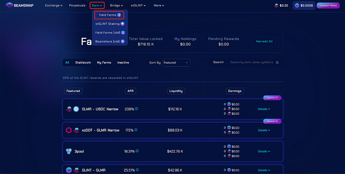345x174 pixels.
Task: Switch to the Inactive tab
Action: (x=123, y=62)
